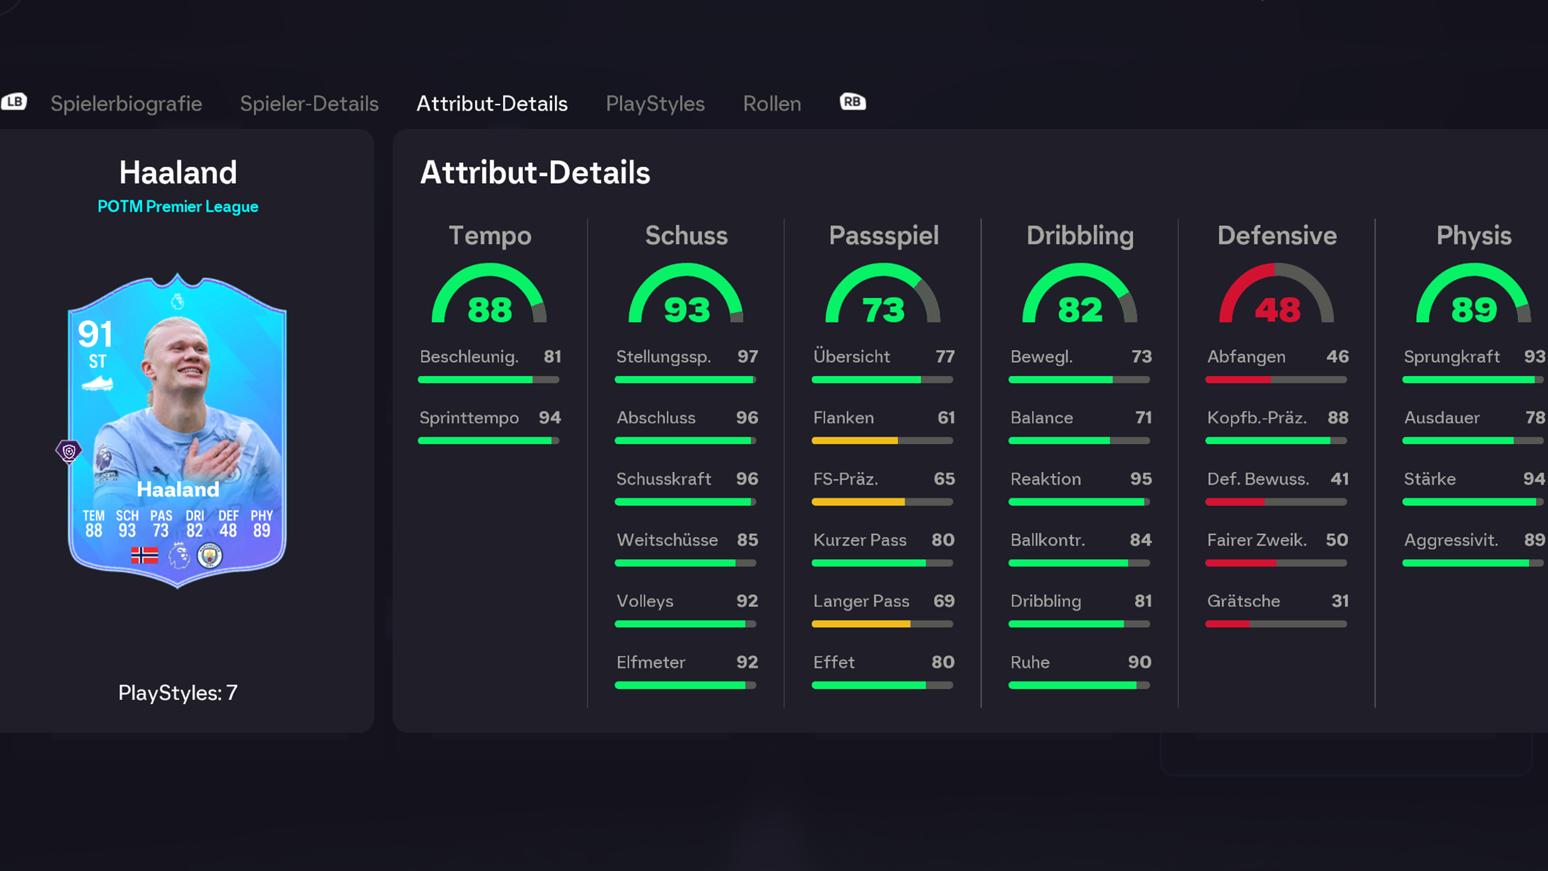
Task: Click the Manchester City crest on card
Action: [210, 555]
